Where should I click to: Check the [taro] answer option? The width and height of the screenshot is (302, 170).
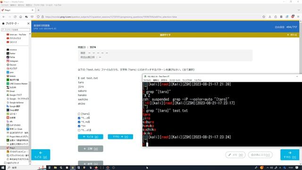coord(79,114)
